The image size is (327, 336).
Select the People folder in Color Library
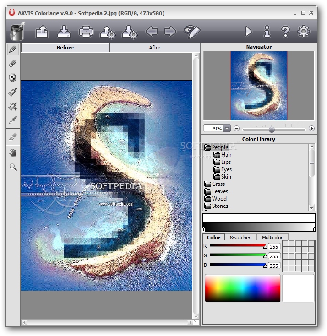point(216,147)
